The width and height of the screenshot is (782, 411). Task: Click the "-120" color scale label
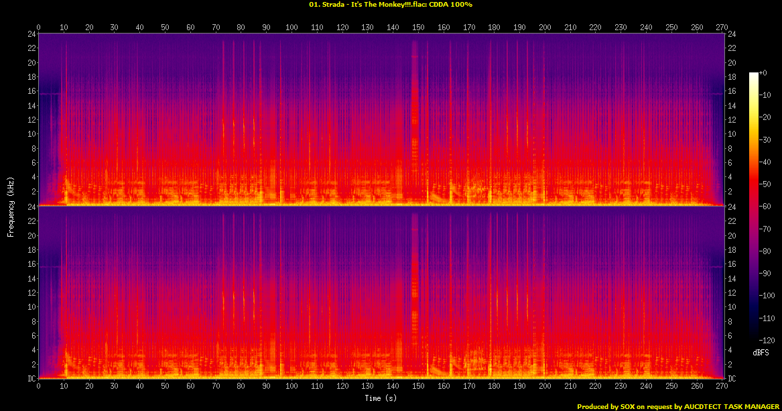point(767,340)
